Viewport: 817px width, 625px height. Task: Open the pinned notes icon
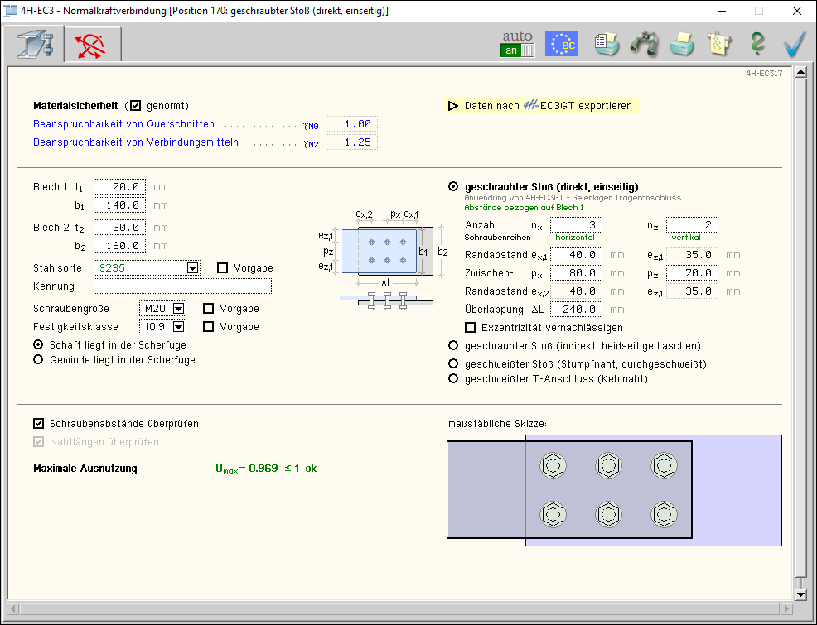pos(719,44)
